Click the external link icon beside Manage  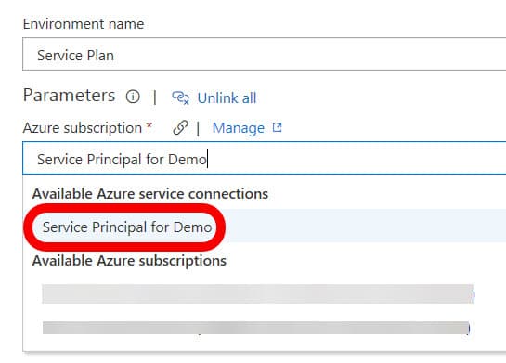(x=277, y=128)
